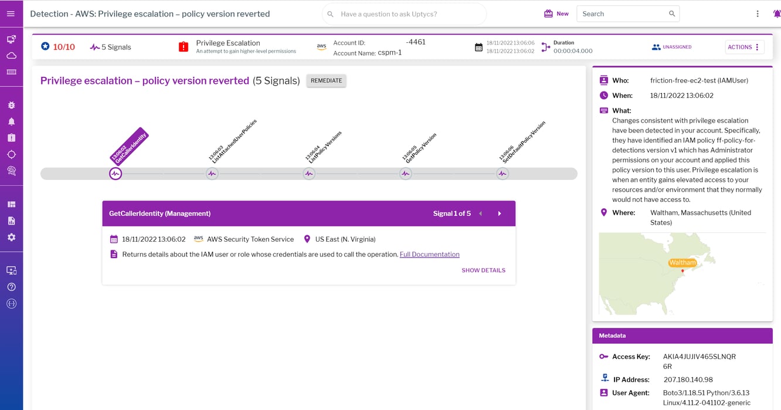Click the 'friction-free-ec2-test (IAMUser)' text

coord(699,80)
